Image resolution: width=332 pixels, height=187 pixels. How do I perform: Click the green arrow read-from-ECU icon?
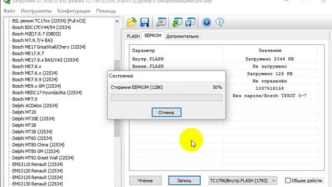point(177,22)
